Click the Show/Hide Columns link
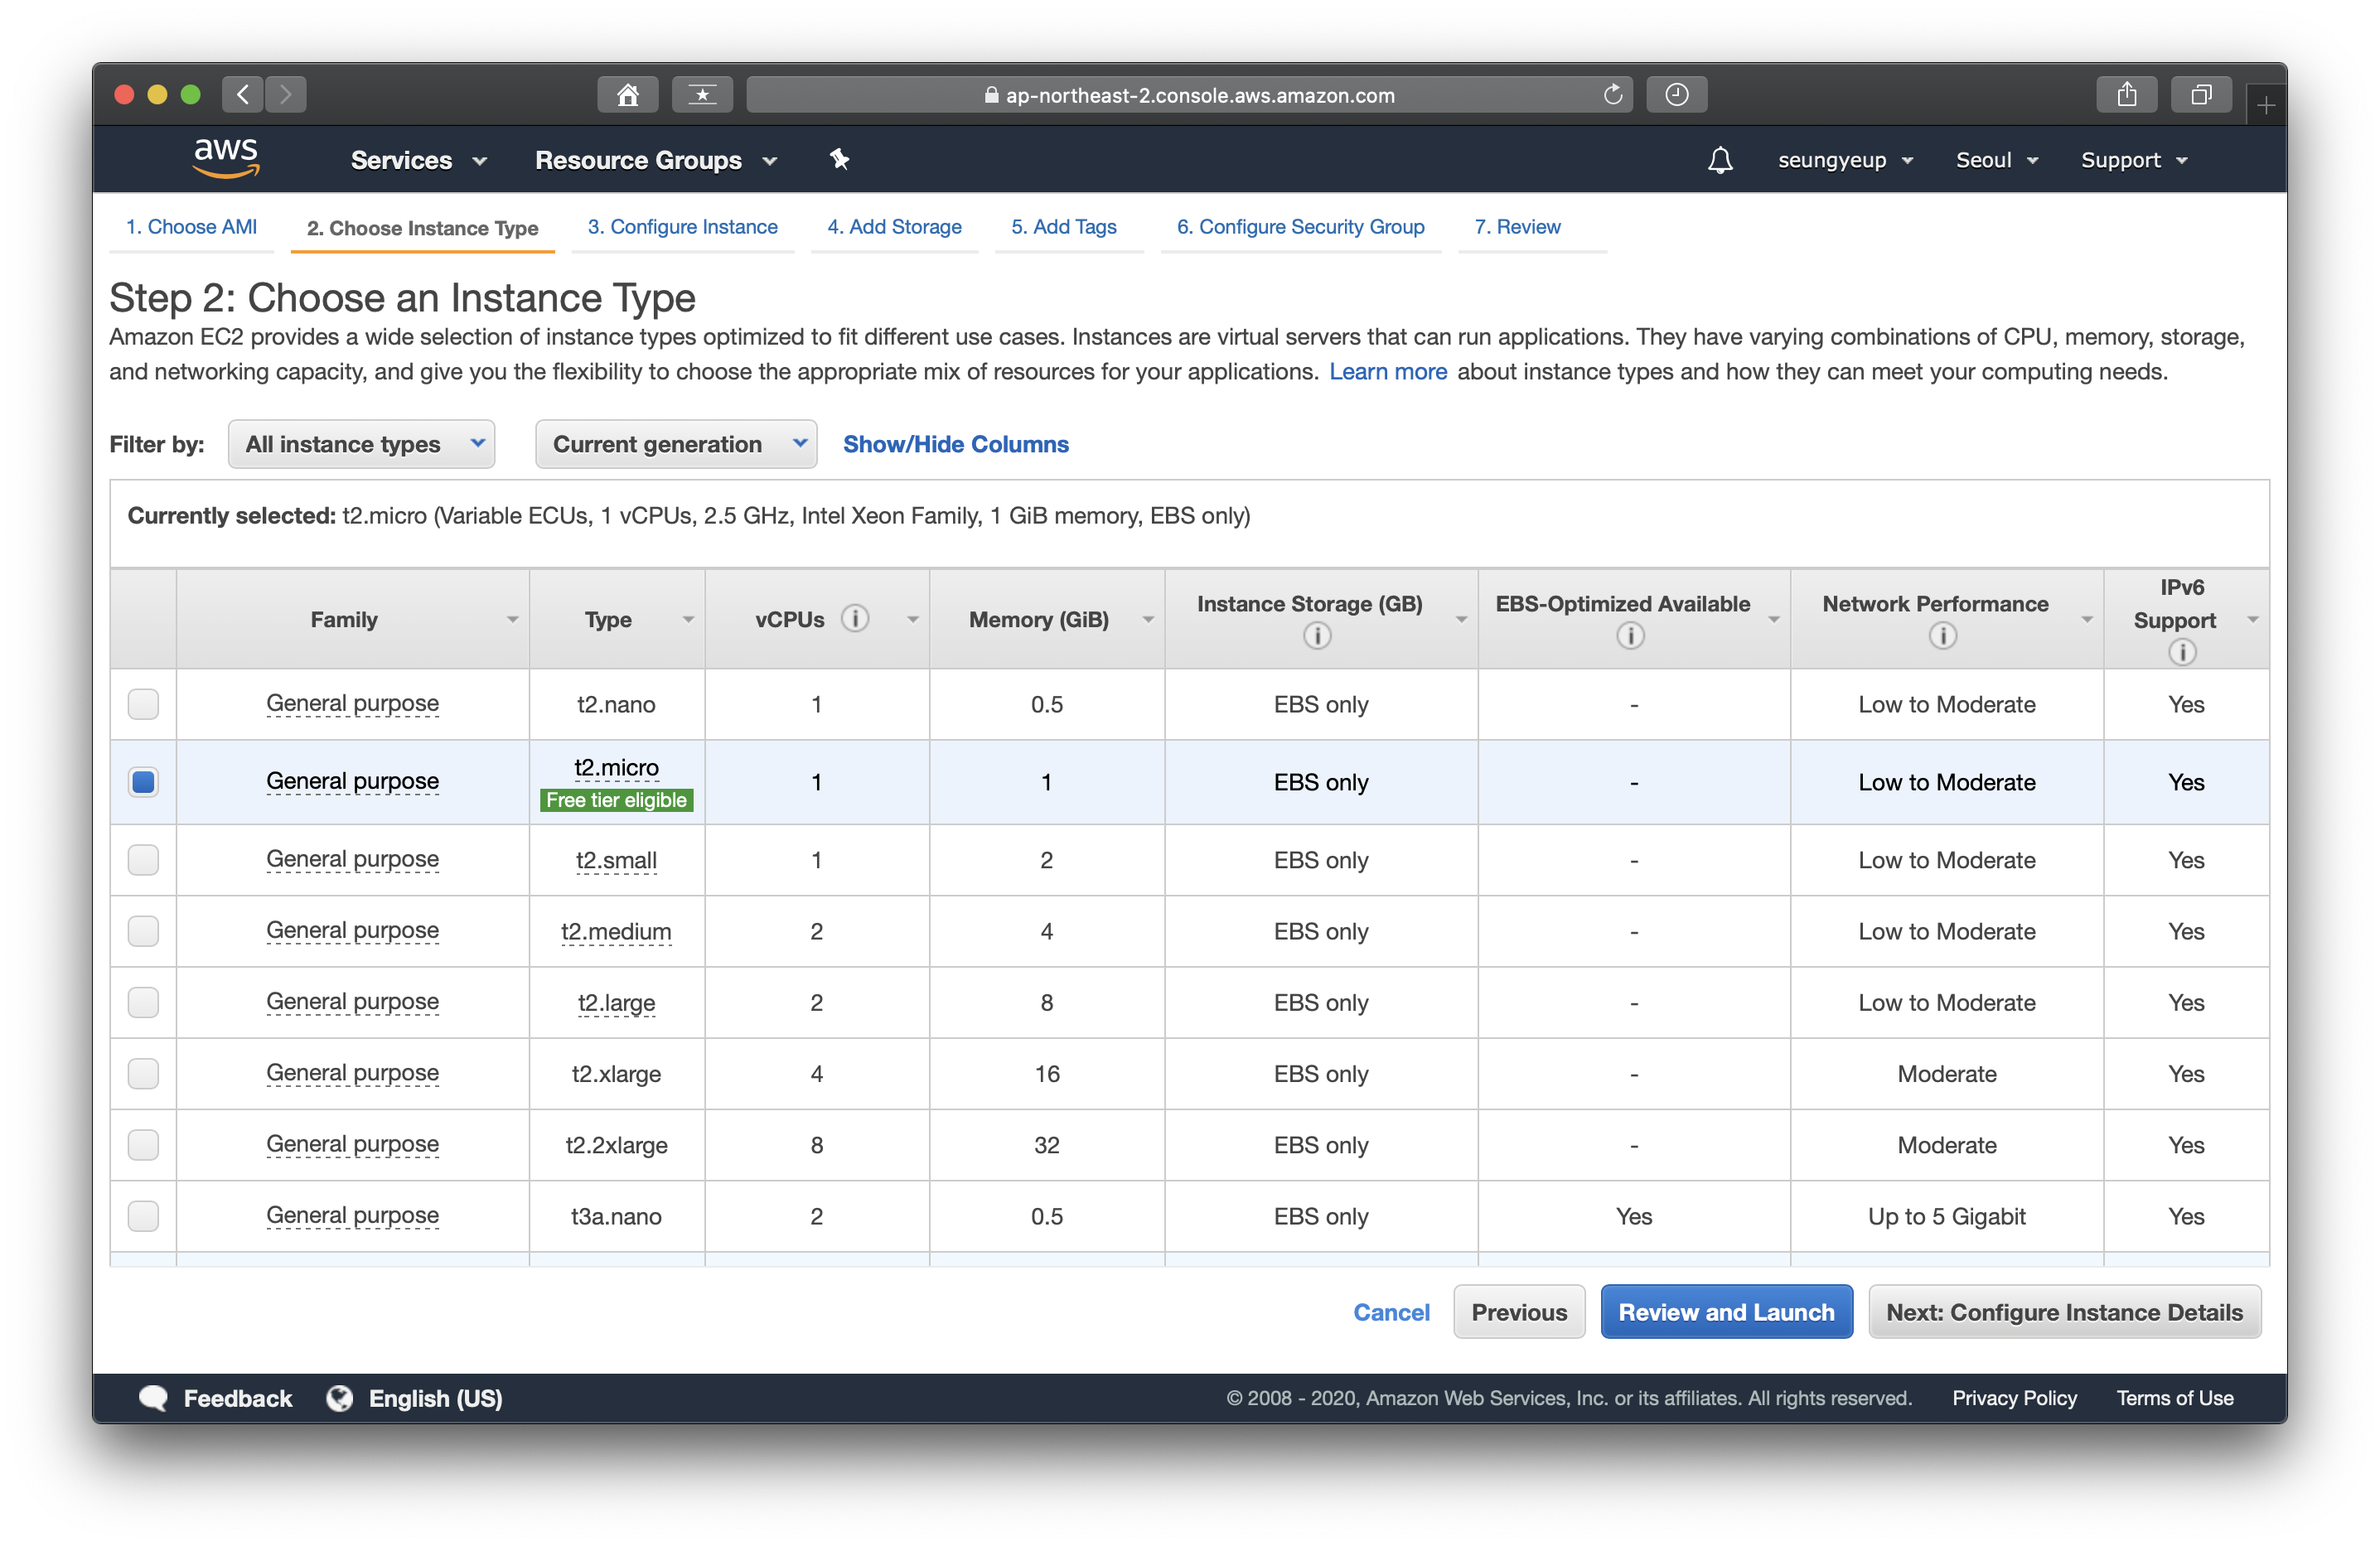Screen dimensions: 2380x1546 (x=955, y=444)
